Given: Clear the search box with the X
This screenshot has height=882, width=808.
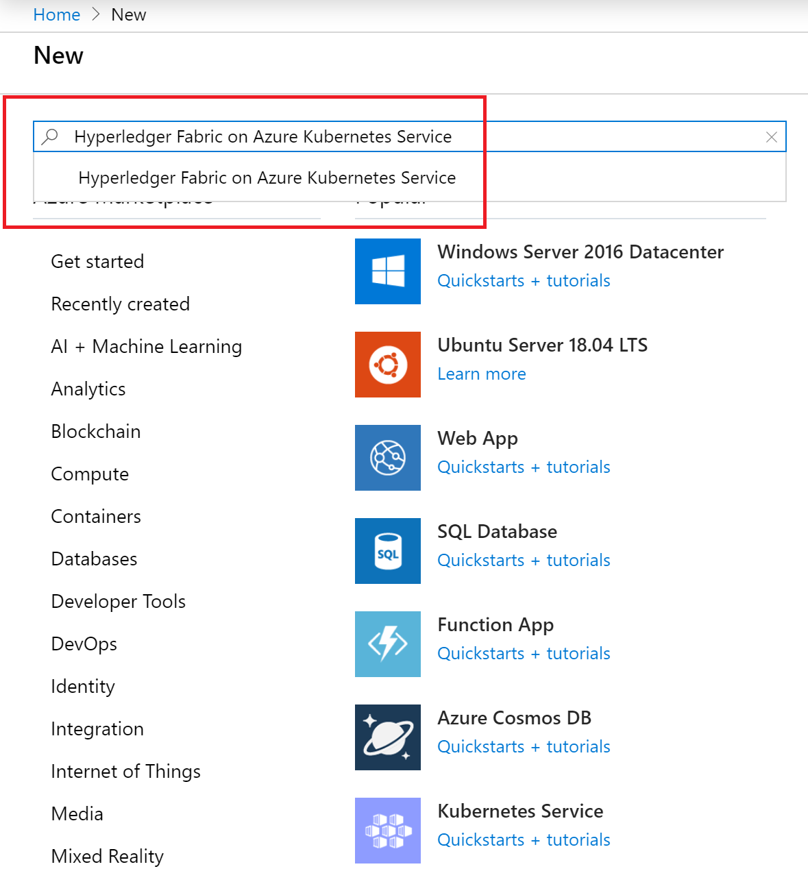Looking at the screenshot, I should (772, 137).
